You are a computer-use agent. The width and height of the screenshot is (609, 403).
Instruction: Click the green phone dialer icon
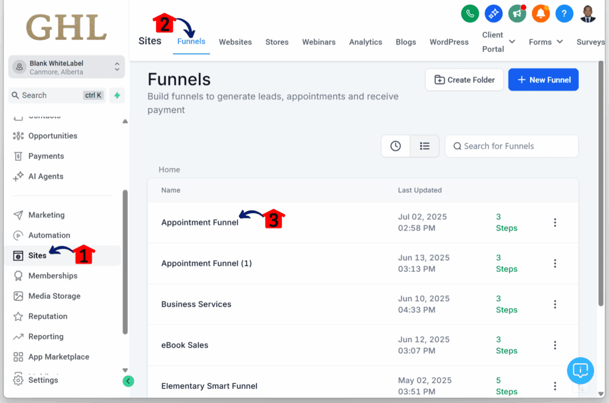[x=470, y=14]
